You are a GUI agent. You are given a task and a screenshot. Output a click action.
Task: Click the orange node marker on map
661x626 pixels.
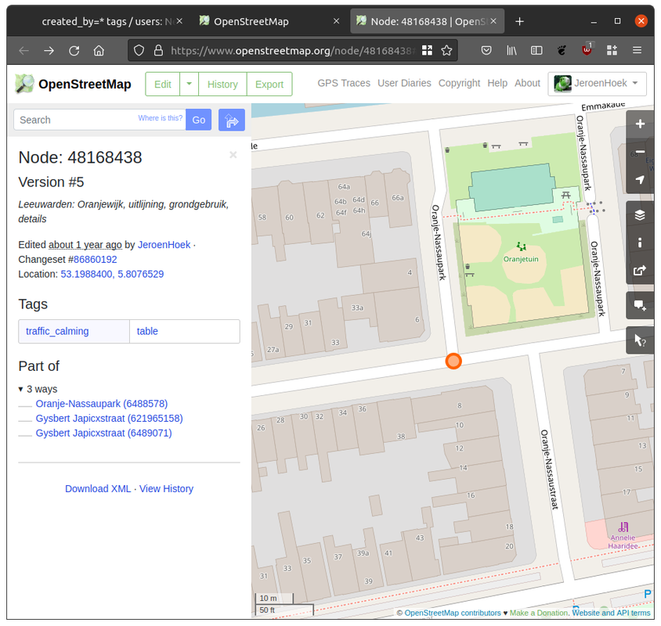(x=453, y=361)
